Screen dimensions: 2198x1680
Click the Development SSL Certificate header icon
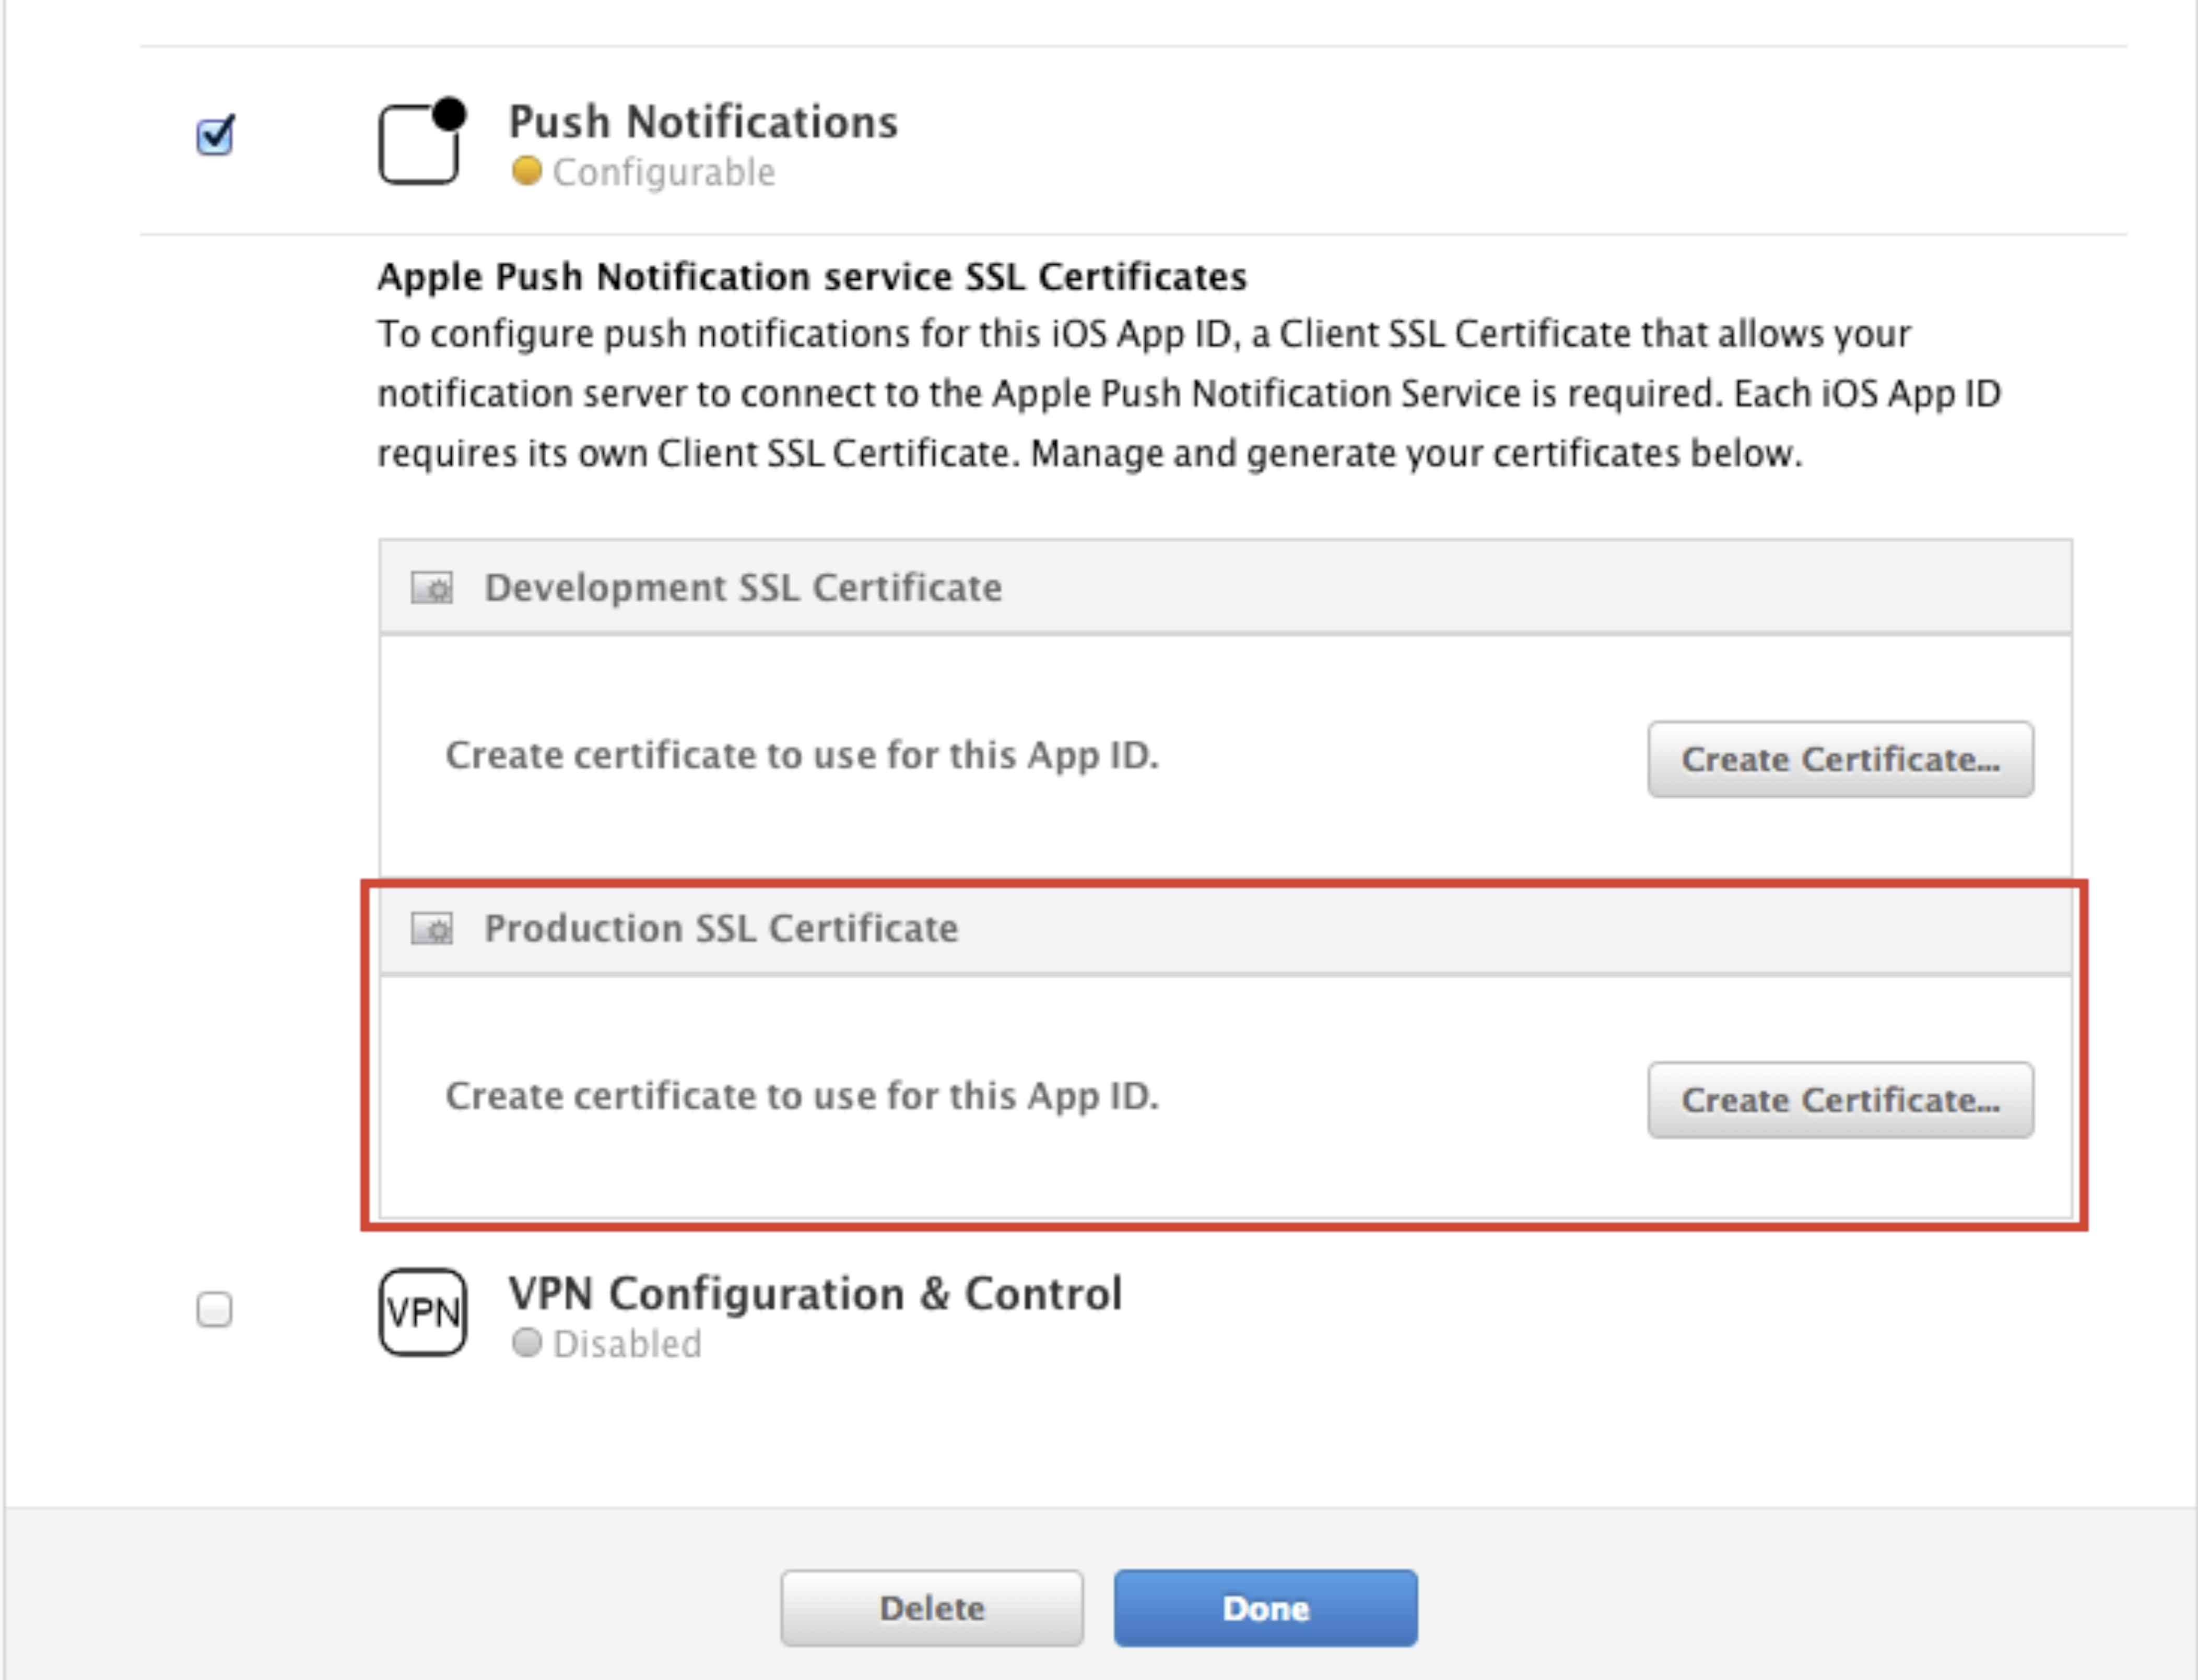(432, 588)
